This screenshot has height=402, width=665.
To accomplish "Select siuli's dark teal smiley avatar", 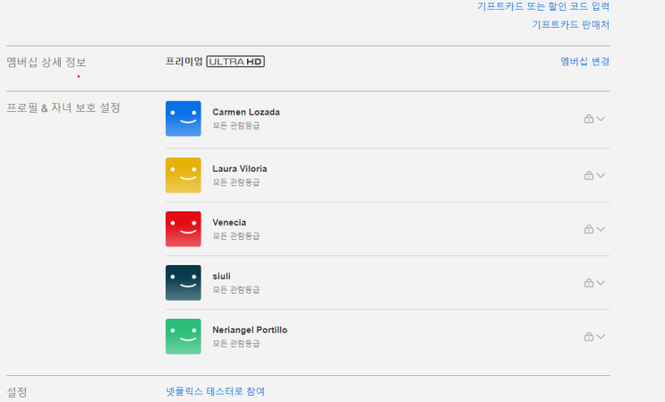I will pos(183,283).
